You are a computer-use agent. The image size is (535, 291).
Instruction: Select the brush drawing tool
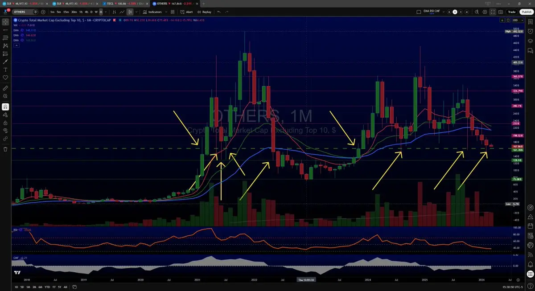pos(5,61)
